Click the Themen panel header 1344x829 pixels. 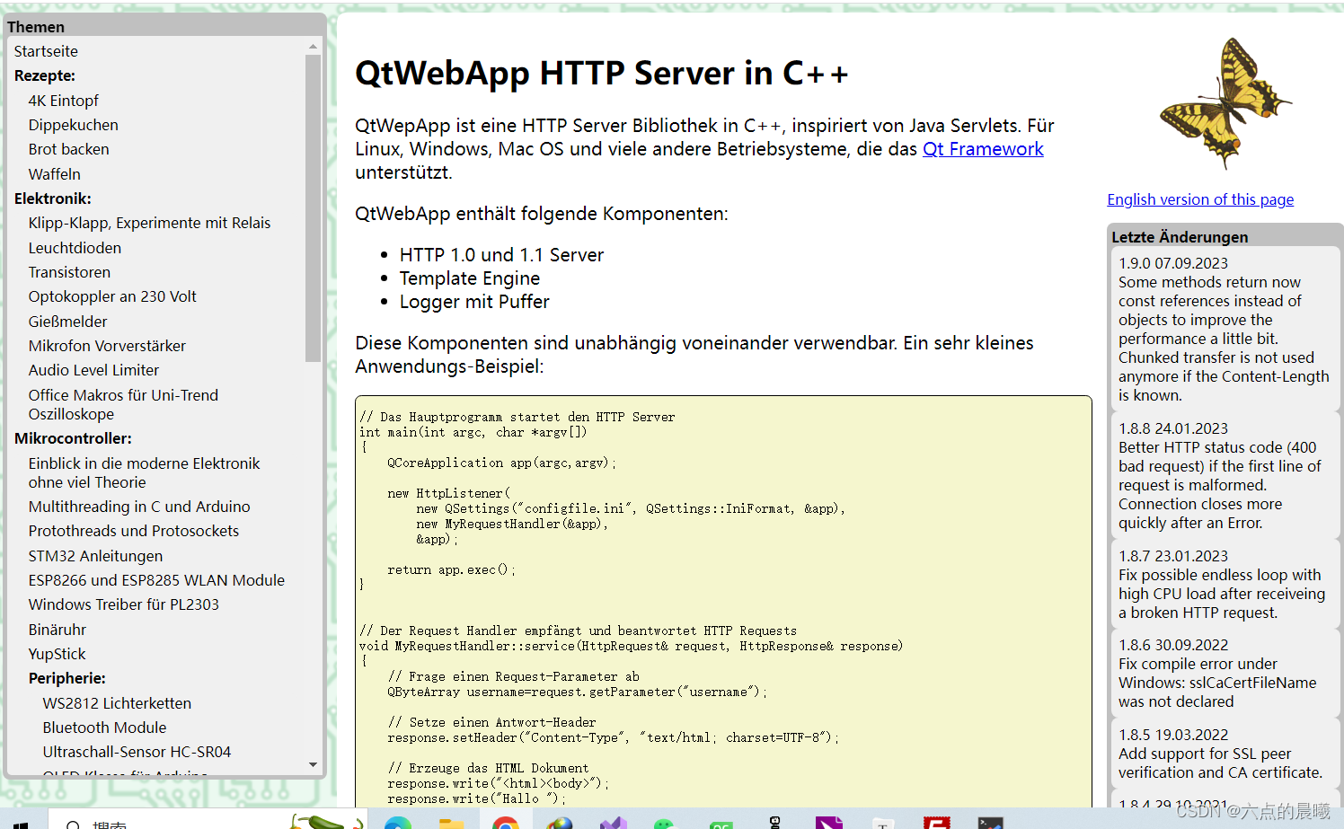pos(164,26)
